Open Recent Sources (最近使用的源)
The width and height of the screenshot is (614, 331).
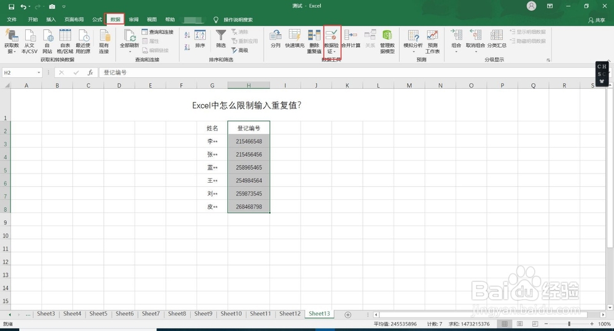coord(83,41)
